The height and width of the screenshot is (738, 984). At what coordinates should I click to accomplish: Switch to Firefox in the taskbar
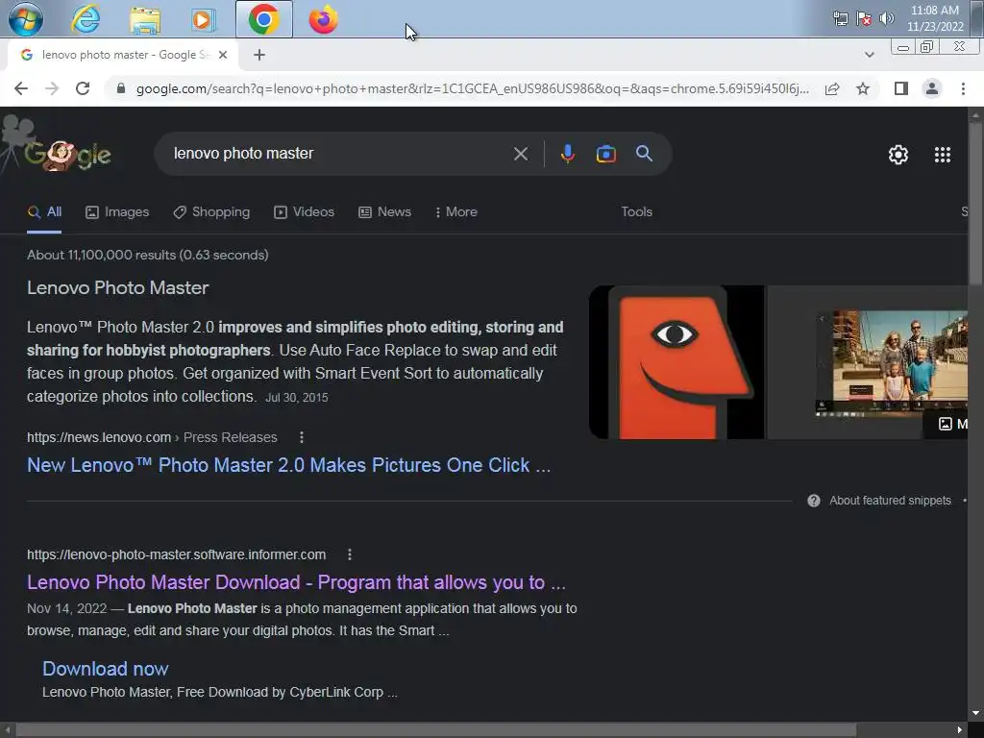pyautogui.click(x=323, y=19)
